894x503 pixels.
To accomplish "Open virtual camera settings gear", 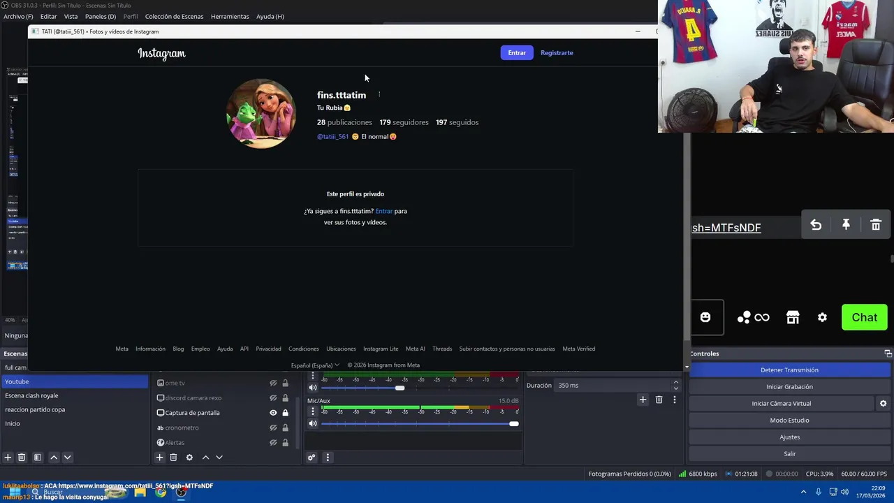I will click(x=883, y=403).
